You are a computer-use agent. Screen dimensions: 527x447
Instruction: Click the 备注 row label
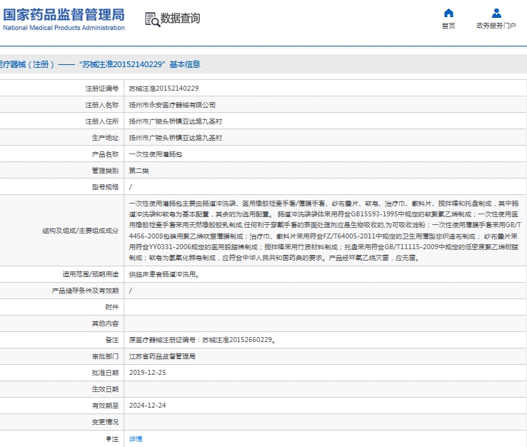click(x=112, y=340)
